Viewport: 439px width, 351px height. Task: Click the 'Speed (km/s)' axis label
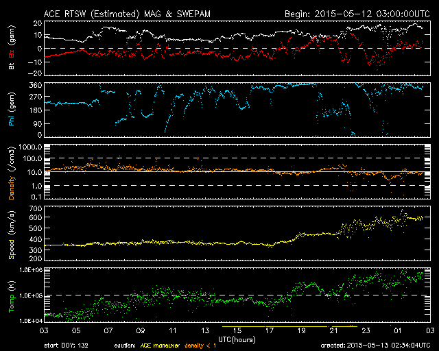point(12,235)
